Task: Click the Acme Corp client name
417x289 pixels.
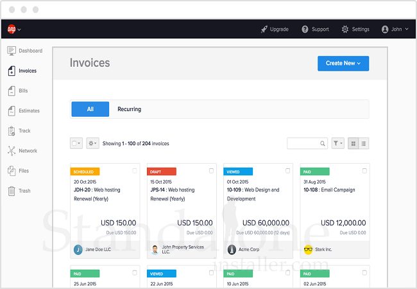Action: click(x=249, y=249)
